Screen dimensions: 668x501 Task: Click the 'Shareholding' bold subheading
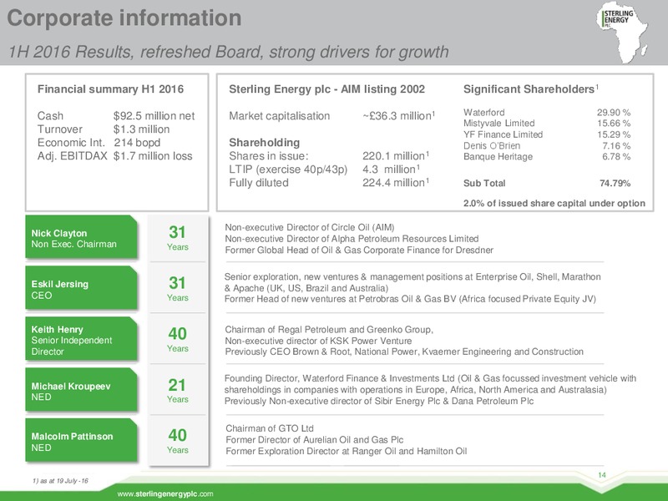[264, 142]
